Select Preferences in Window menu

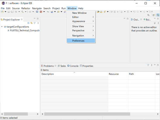(x=81, y=41)
